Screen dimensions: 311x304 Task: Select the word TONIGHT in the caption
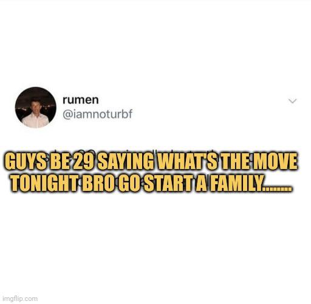[x=44, y=183]
